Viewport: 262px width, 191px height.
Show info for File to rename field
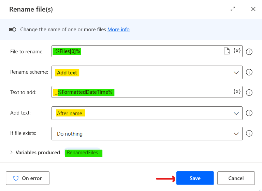click(x=249, y=52)
